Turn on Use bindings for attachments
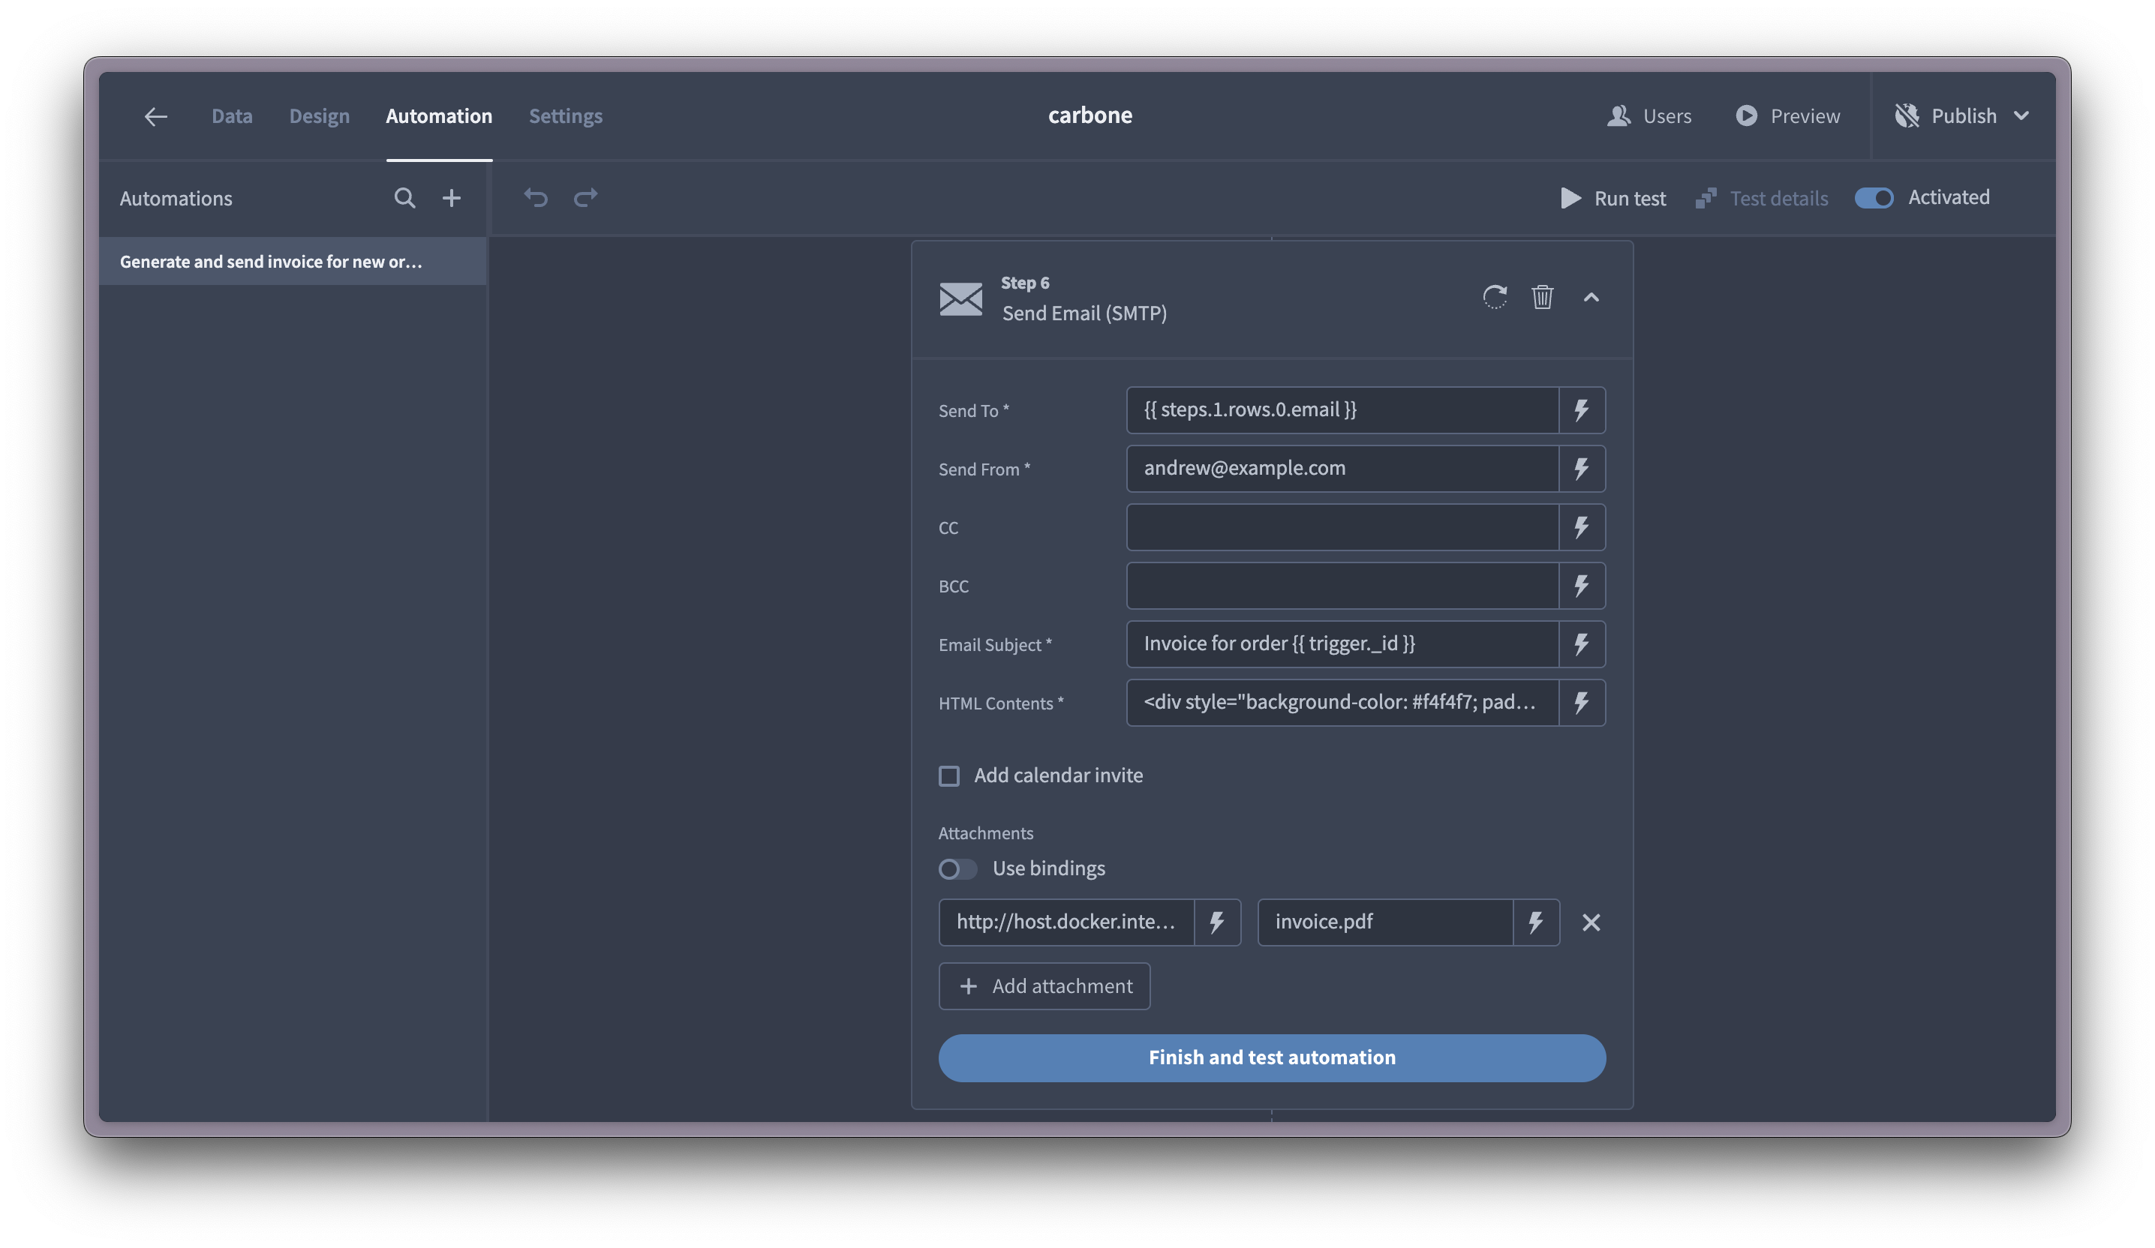Viewport: 2155px width, 1248px height. pyautogui.click(x=956, y=868)
